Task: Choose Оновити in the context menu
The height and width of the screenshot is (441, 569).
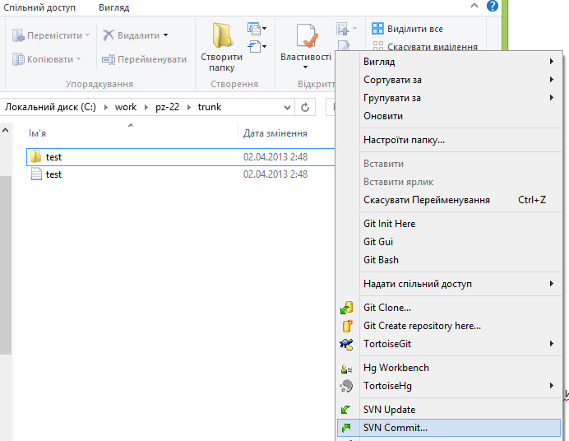Action: click(x=449, y=116)
